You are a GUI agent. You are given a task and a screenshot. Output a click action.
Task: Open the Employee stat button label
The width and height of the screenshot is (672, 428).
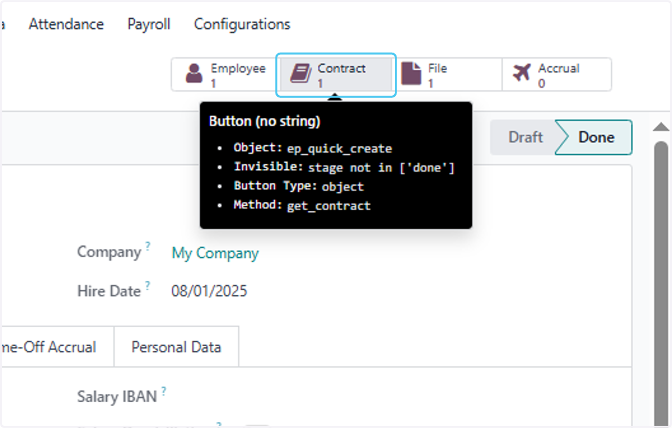click(x=238, y=68)
